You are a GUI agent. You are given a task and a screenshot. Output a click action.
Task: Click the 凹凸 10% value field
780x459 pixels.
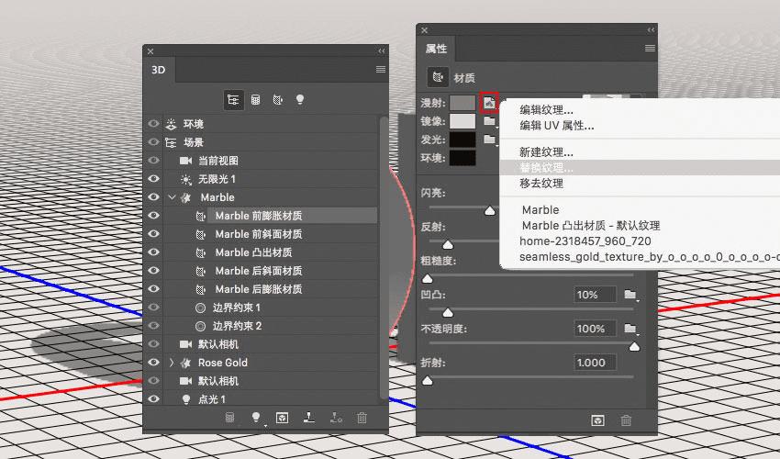point(595,295)
